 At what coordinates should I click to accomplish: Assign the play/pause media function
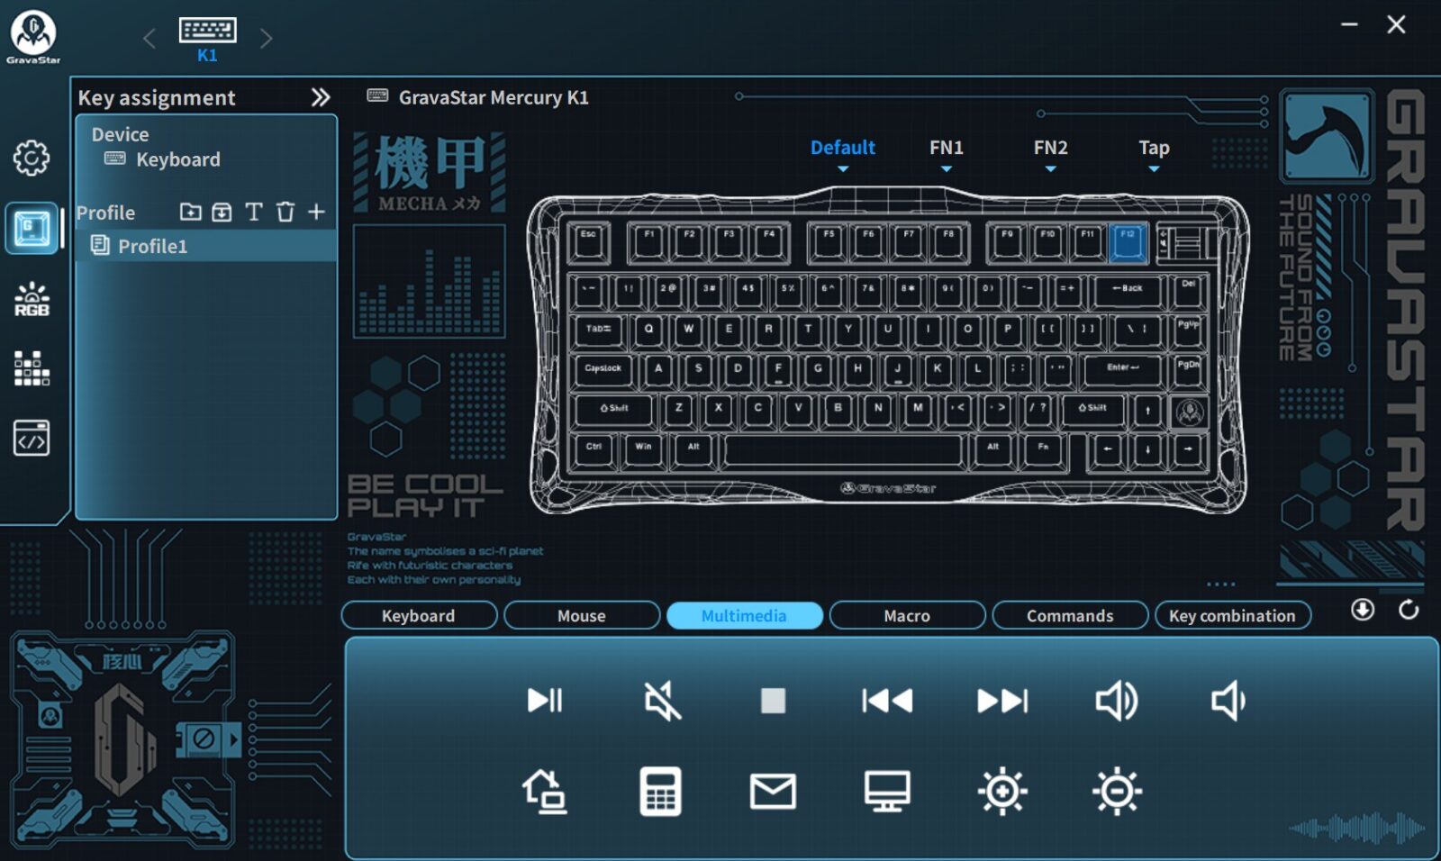(545, 701)
